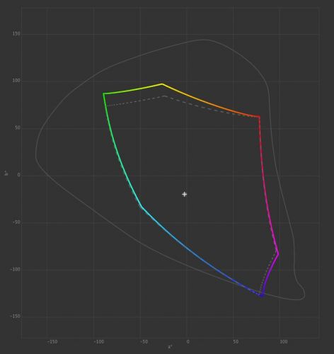Image resolution: width=334 pixels, height=354 pixels.
Task: Pick the 100 tick on horizontal axis
Action: (x=283, y=342)
